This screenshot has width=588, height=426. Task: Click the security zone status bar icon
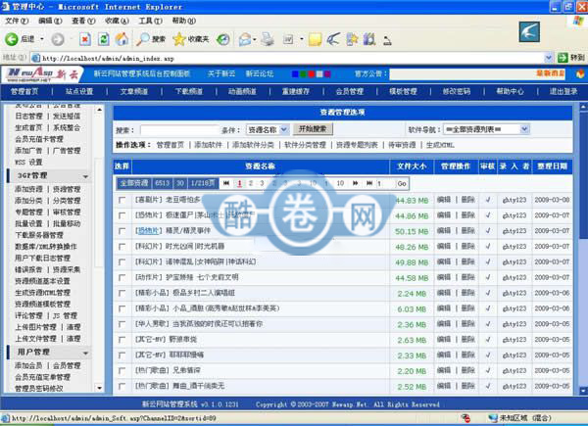[x=493, y=418]
